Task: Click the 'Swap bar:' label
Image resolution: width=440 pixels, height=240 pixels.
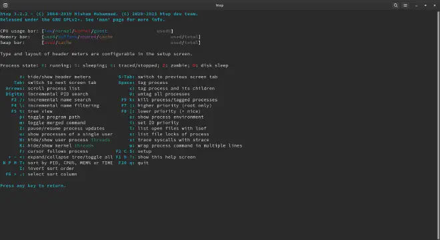Action: click(x=13, y=43)
